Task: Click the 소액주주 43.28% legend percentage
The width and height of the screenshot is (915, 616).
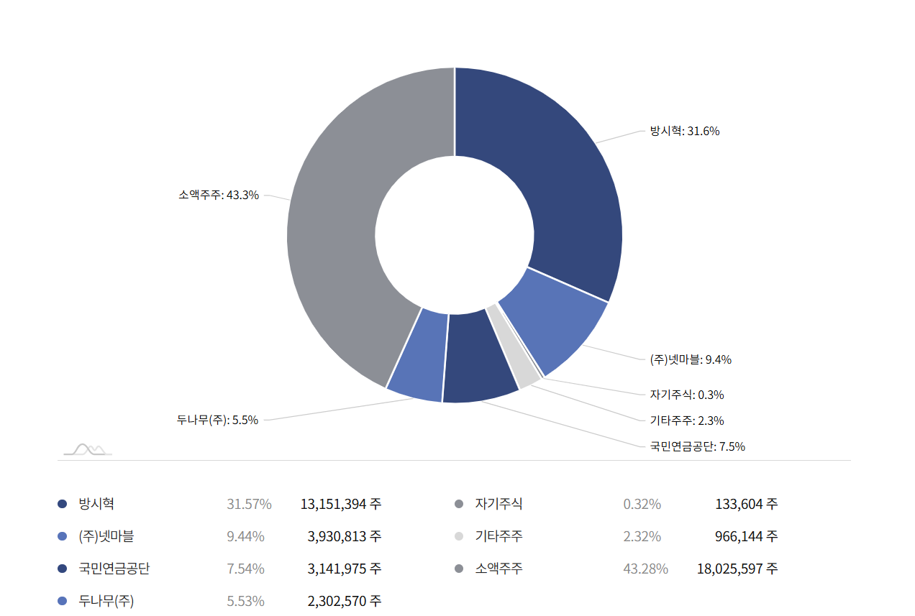Action: [645, 569]
